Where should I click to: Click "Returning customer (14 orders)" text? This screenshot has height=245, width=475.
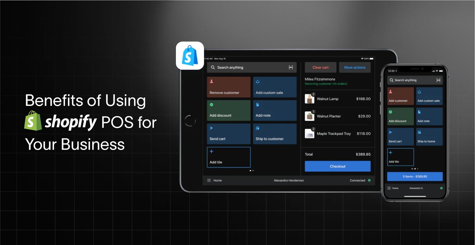pyautogui.click(x=326, y=84)
